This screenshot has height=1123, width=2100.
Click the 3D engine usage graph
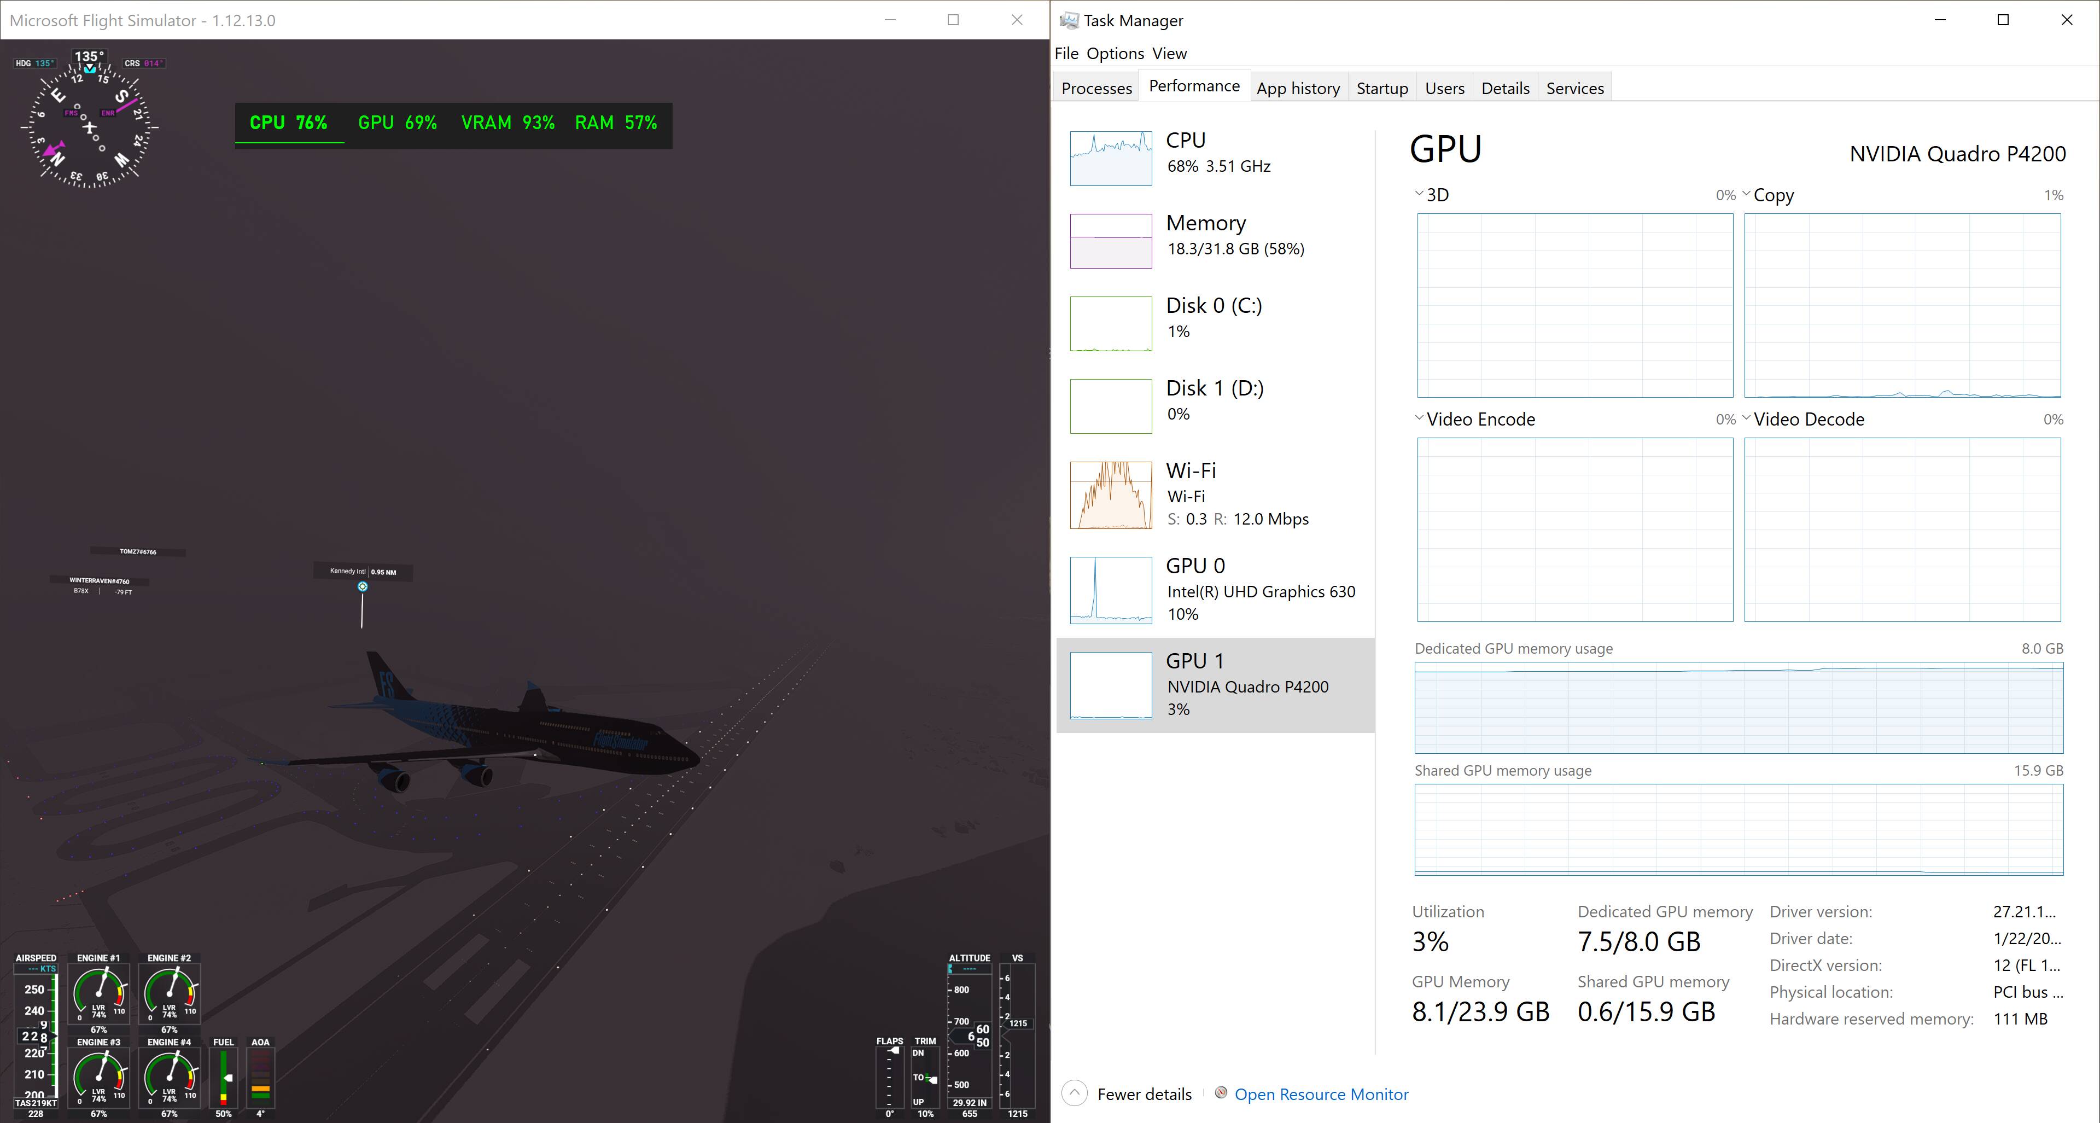1575,306
